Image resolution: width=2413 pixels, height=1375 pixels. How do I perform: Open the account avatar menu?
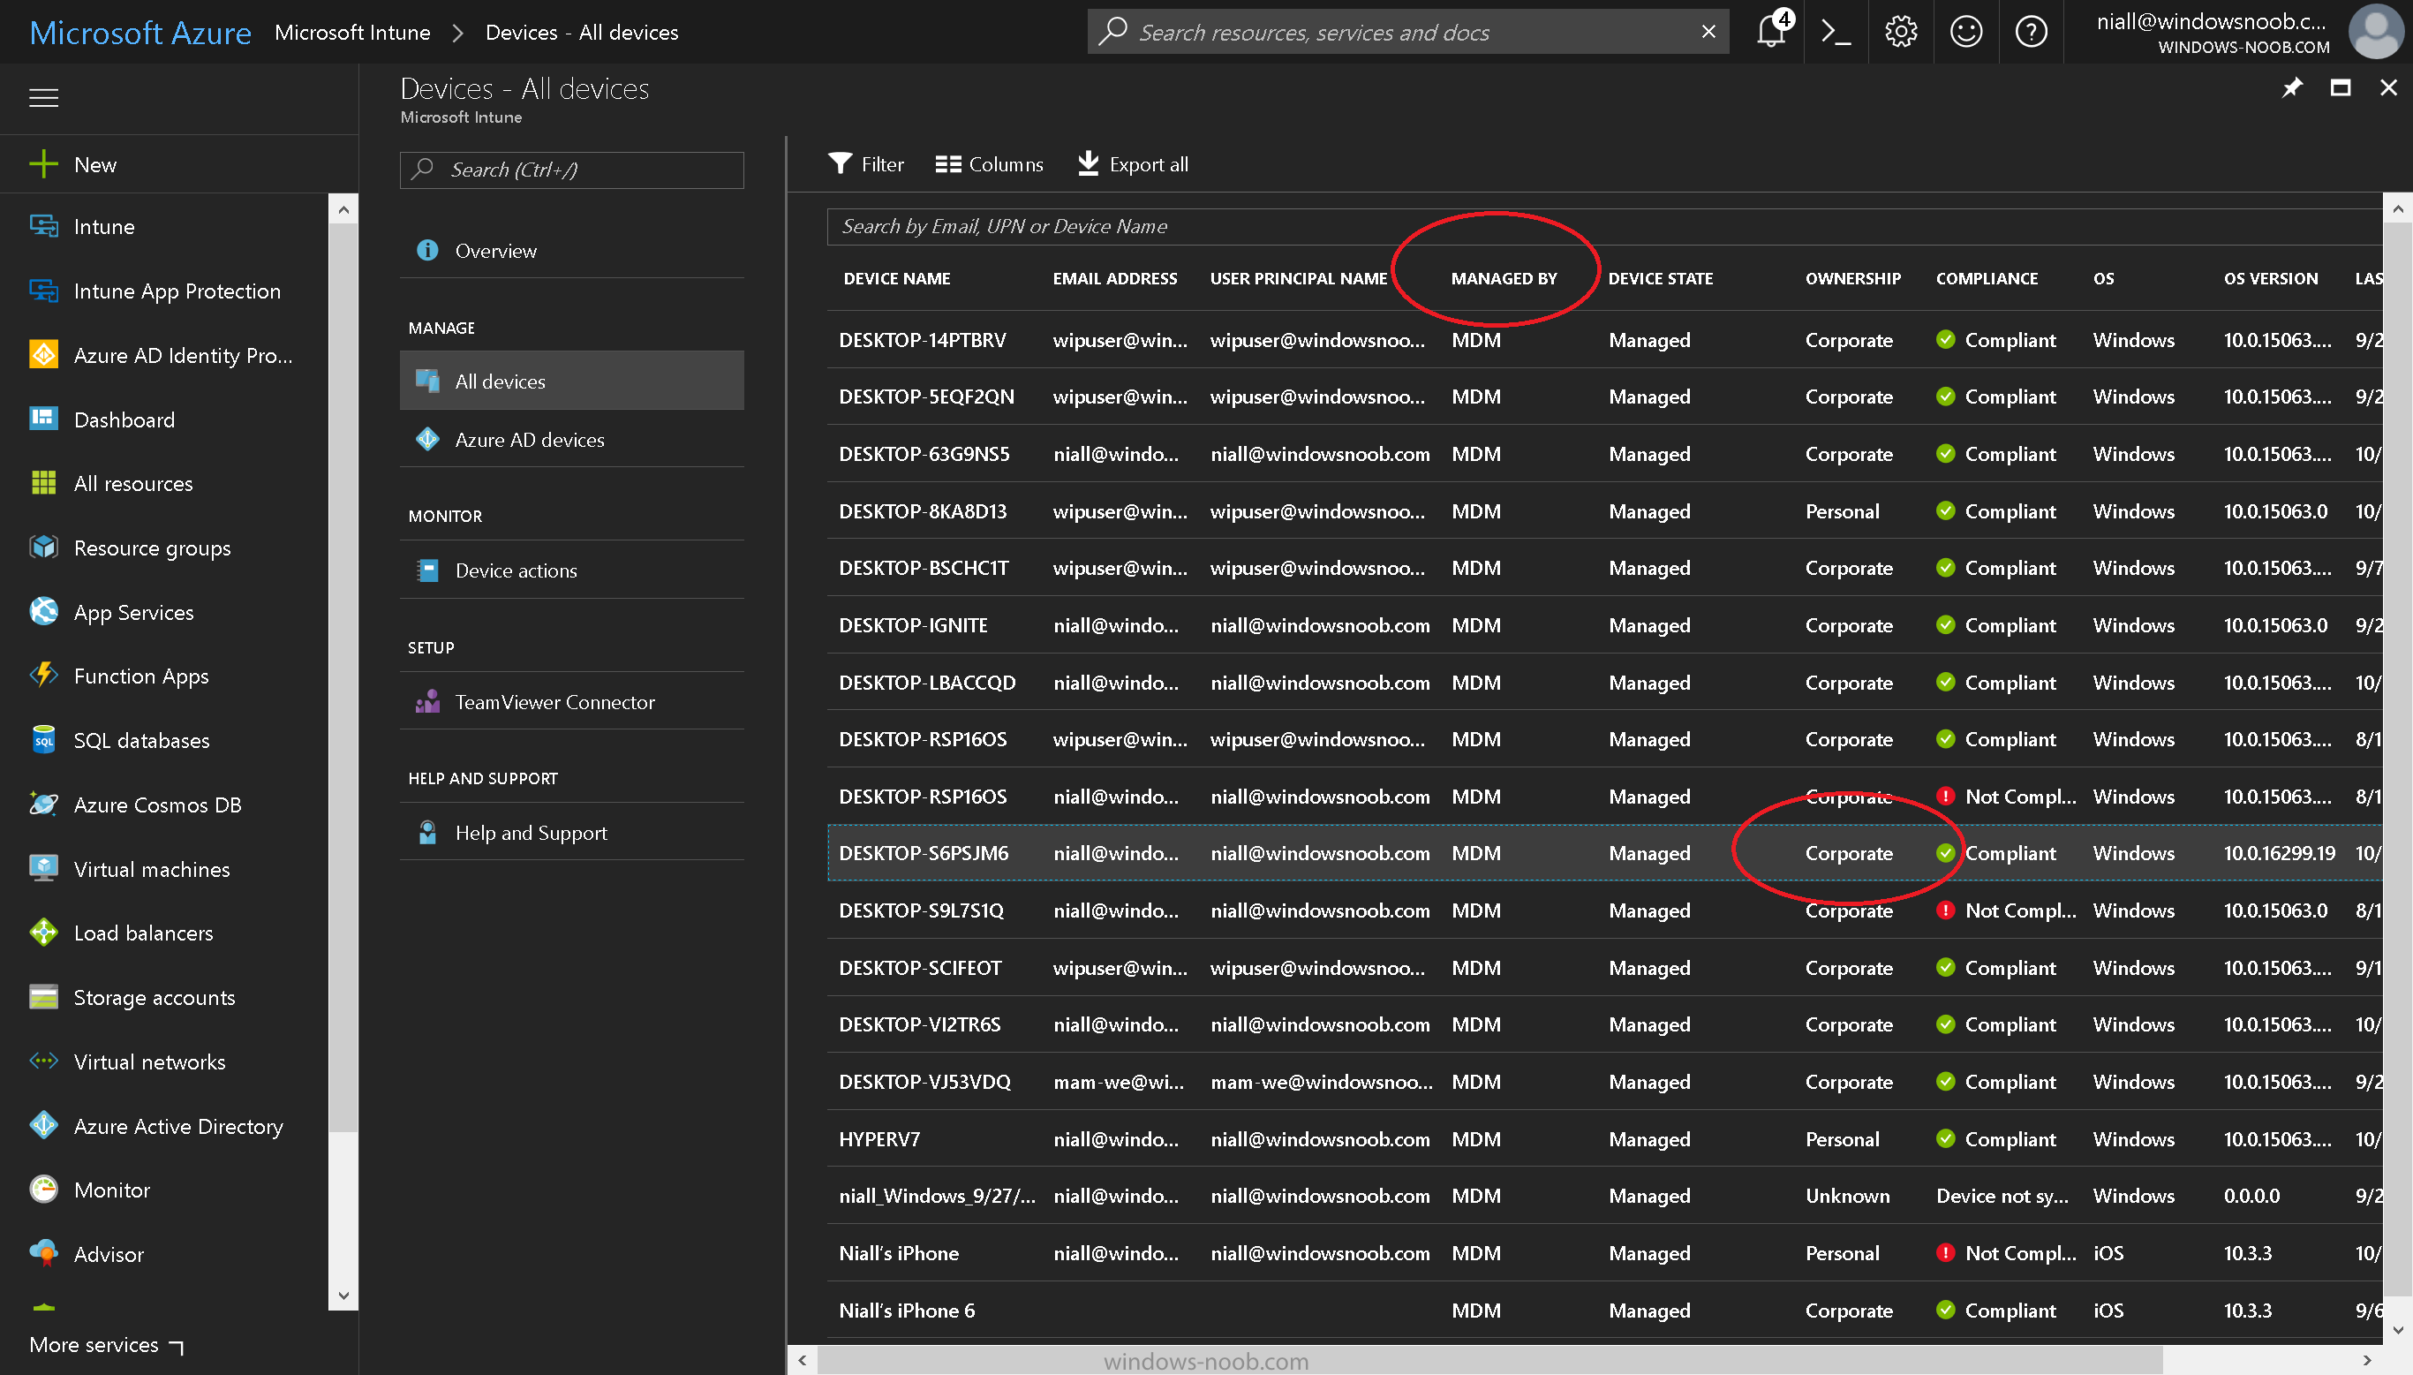point(2376,32)
